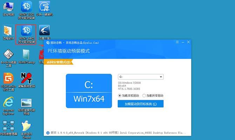Viewport: 235px width, 140px height.
Task: Open the Bootice磁盘工具 icon
Action: [x=8, y=58]
